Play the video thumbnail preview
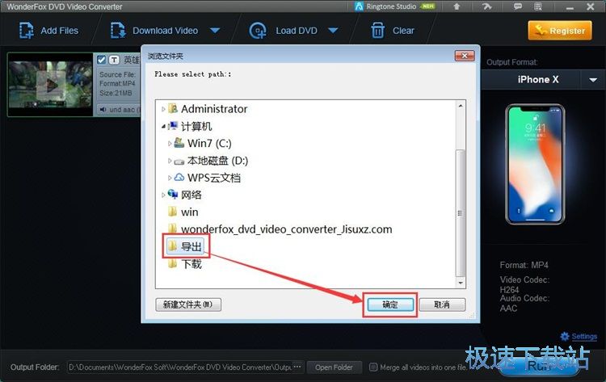The height and width of the screenshot is (382, 606). click(51, 85)
